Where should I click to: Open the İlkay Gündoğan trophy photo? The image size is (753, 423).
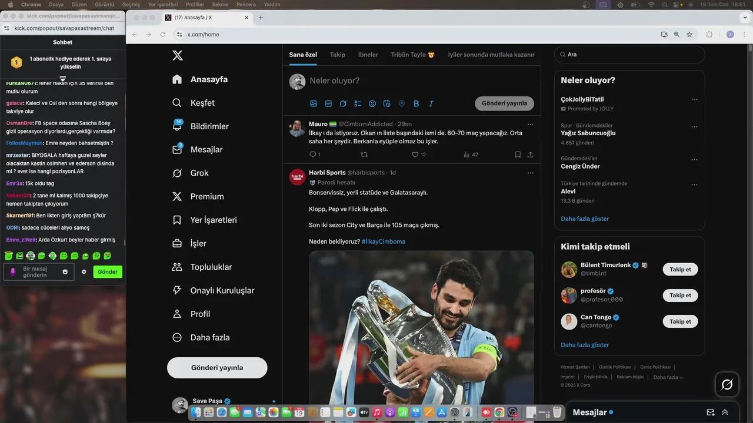click(421, 336)
